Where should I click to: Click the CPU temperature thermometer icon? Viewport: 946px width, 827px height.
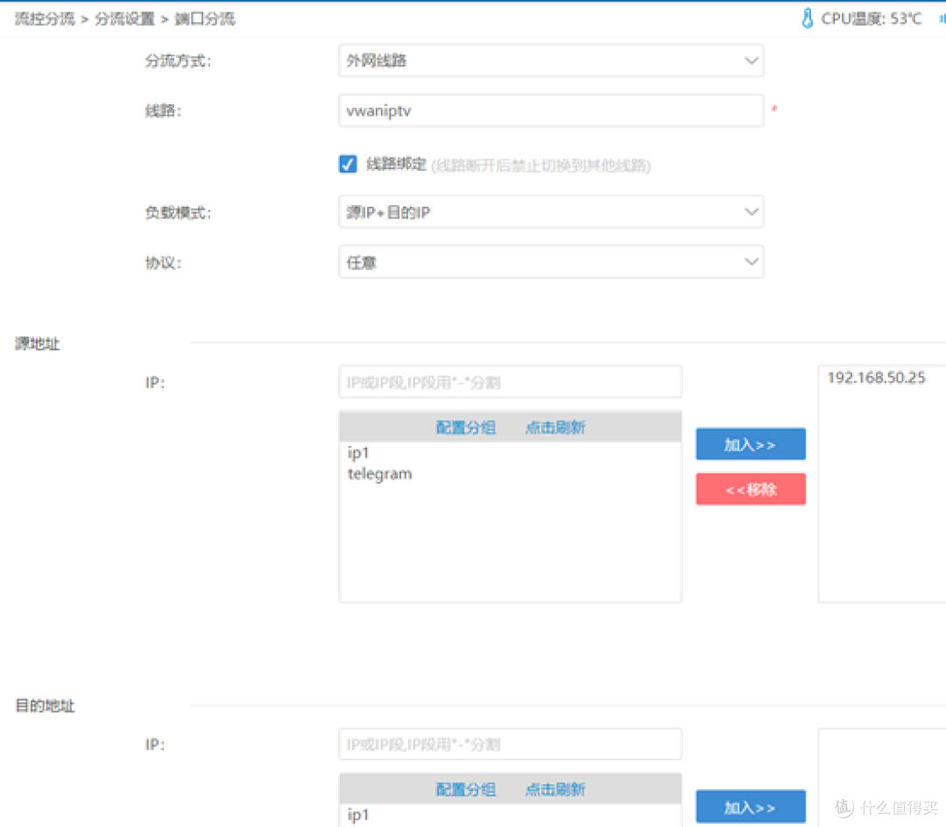pos(808,18)
